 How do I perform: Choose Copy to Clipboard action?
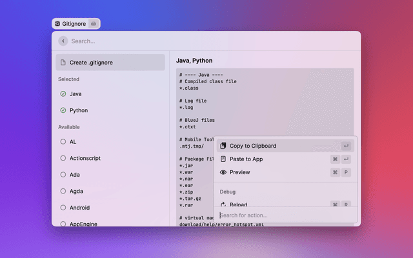click(x=253, y=146)
